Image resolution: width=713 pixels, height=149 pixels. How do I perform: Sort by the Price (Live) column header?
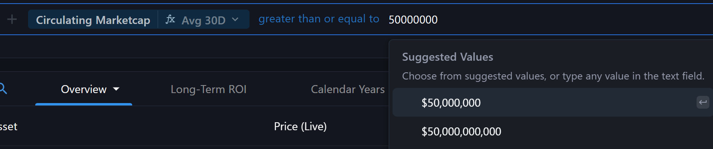(300, 127)
